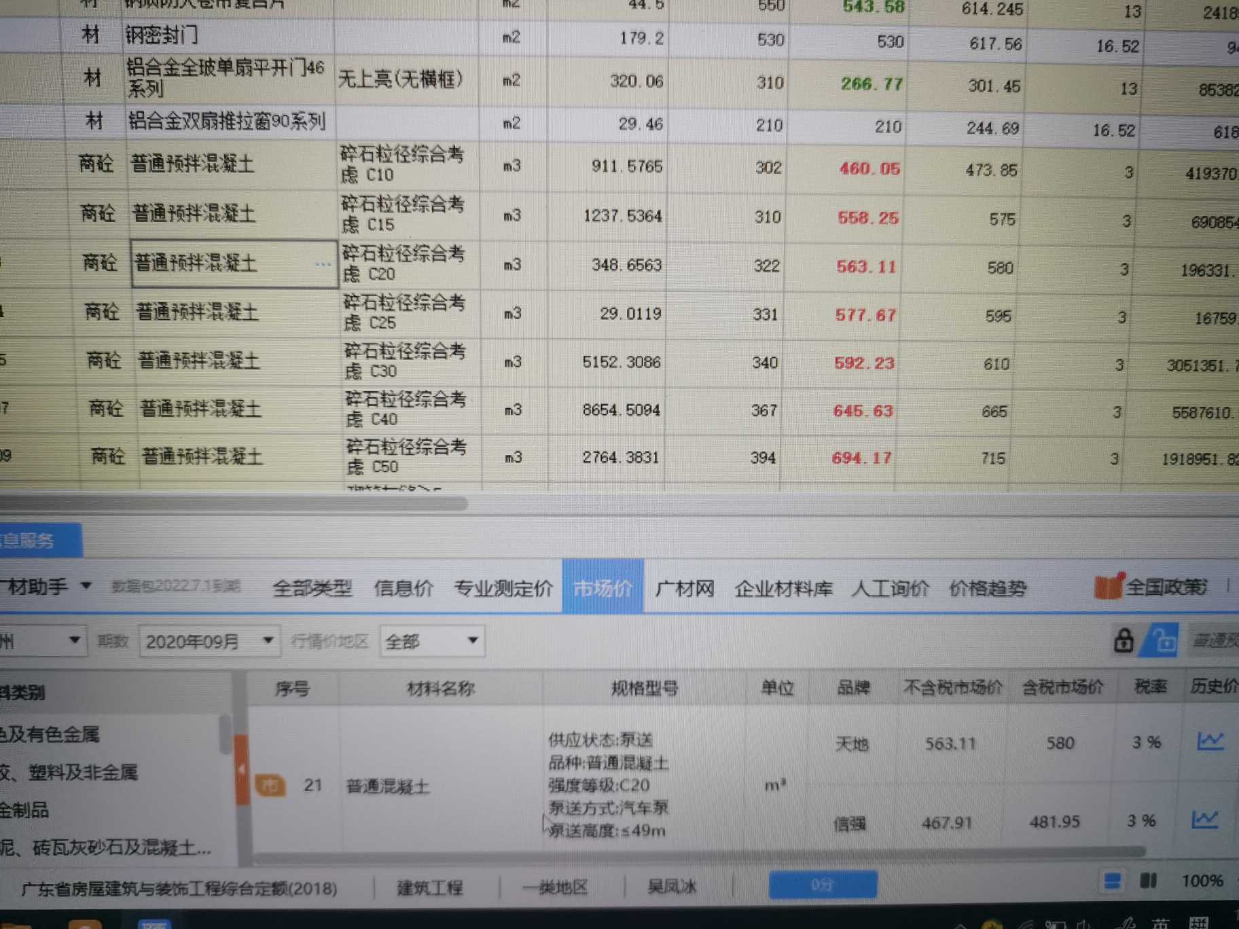Image resolution: width=1239 pixels, height=929 pixels.
Task: Click the 不含税市场价 column header
Action: [x=952, y=687]
